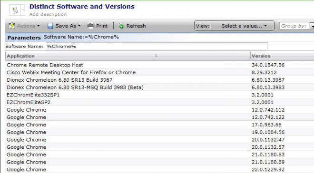Open the Group by dropdown
Screen dimensions: 314x173
point(312,26)
